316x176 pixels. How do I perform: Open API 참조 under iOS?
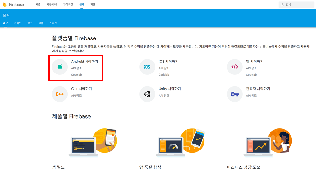164,68
